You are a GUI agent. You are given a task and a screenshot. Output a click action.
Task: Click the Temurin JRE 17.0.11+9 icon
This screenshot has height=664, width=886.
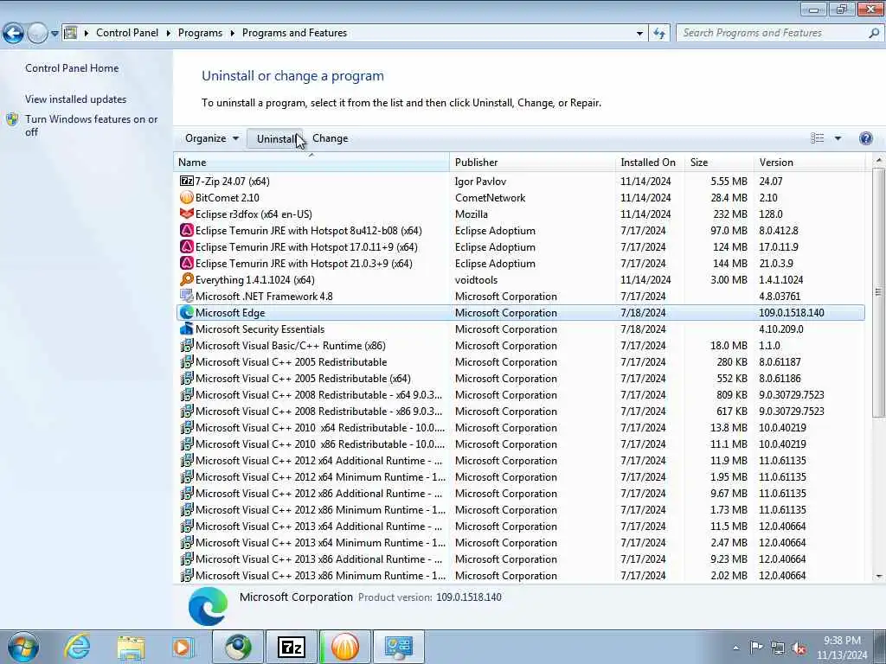click(187, 246)
